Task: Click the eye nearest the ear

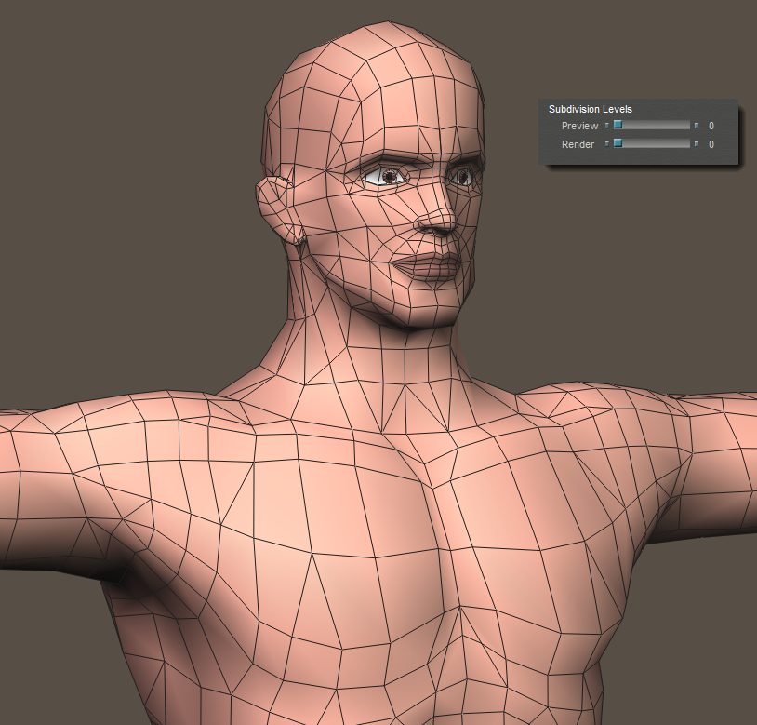Action: pyautogui.click(x=385, y=175)
